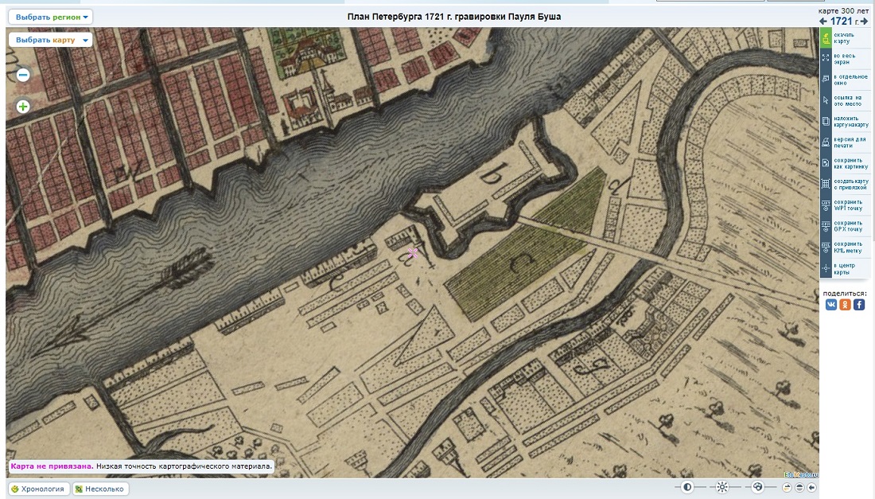Click the во весь экран link text
The image size is (875, 499).
[844, 59]
